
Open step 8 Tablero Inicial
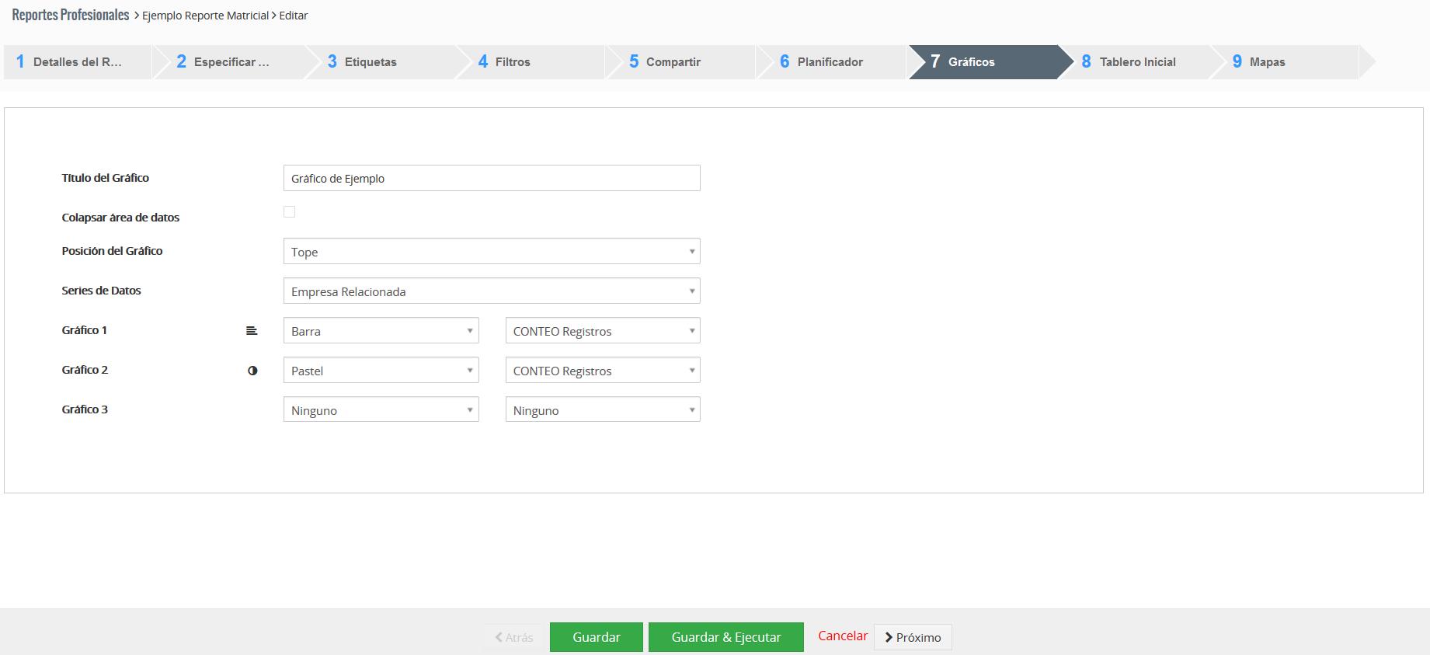1136,62
